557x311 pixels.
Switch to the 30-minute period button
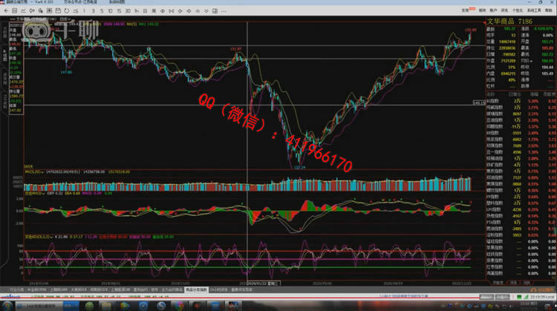[128, 11]
